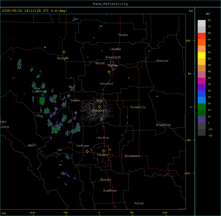Click the Strathmore city label
The height and width of the screenshot is (216, 221).
pos(132,156)
